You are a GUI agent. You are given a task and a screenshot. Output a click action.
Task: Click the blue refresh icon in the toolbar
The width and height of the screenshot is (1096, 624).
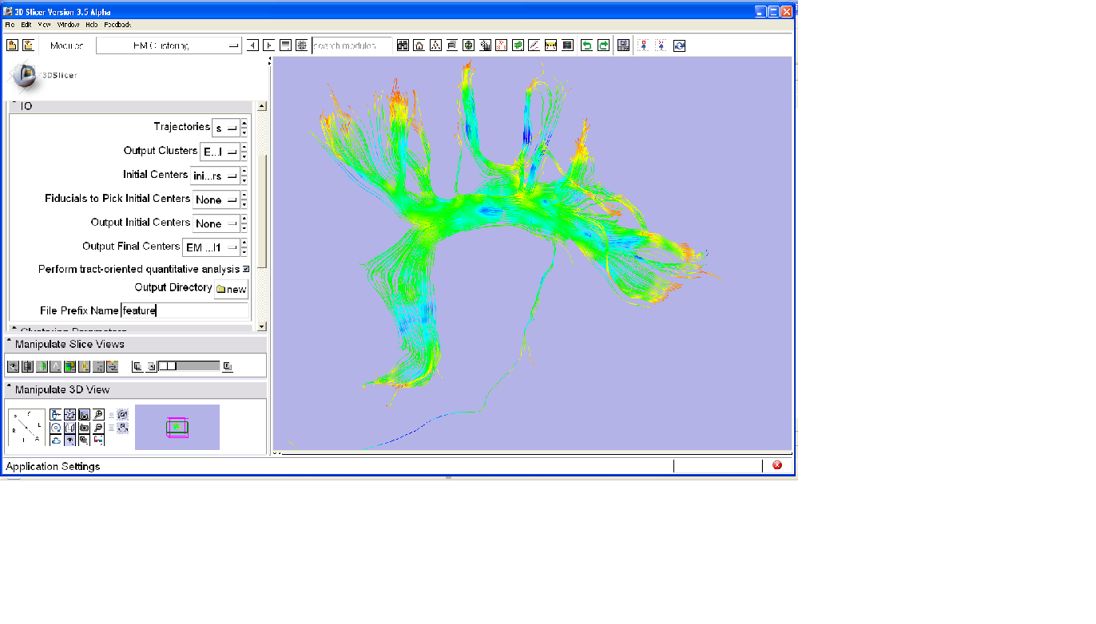pyautogui.click(x=679, y=45)
